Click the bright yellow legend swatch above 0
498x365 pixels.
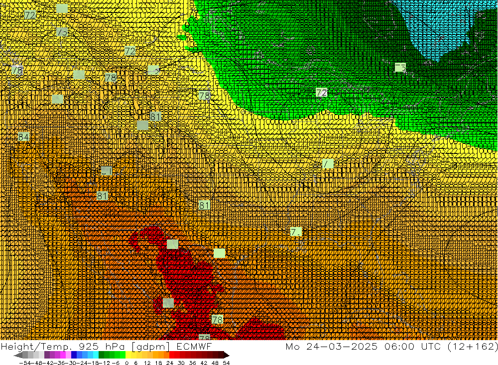(x=128, y=355)
